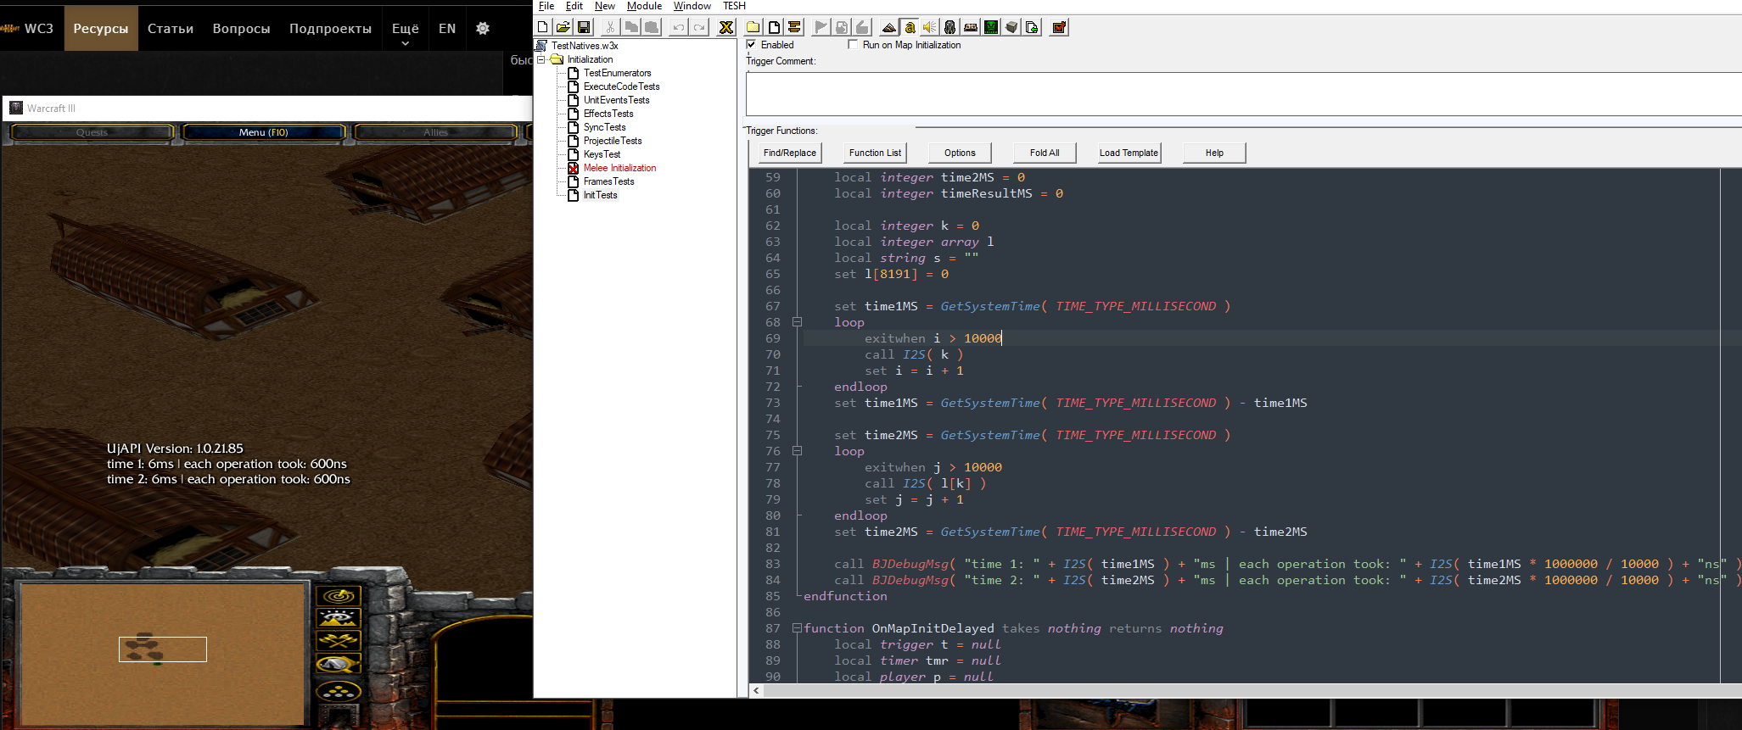This screenshot has width=1742, height=730.
Task: Select the FramesTests trigger
Action: click(608, 181)
